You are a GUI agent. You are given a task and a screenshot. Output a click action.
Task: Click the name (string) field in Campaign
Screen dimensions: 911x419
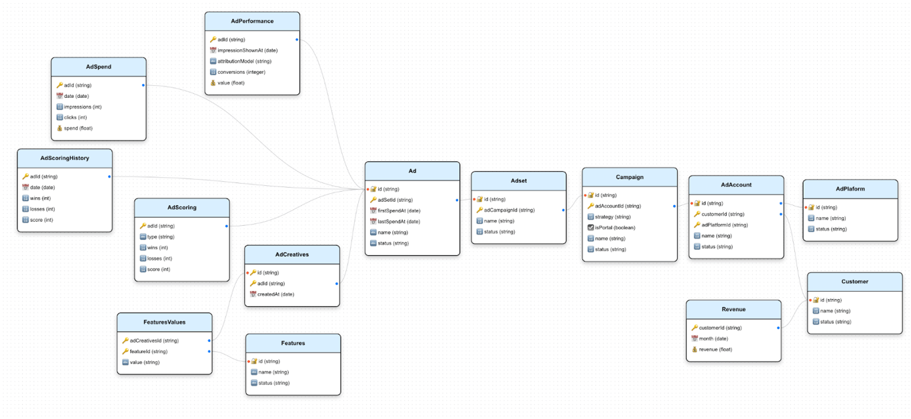(x=630, y=238)
